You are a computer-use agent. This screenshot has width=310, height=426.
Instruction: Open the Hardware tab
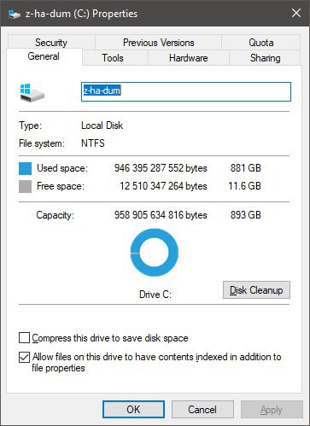[x=189, y=58]
